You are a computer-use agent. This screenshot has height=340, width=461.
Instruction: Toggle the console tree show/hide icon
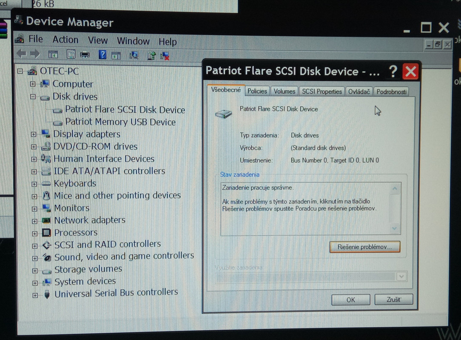pyautogui.click(x=53, y=55)
